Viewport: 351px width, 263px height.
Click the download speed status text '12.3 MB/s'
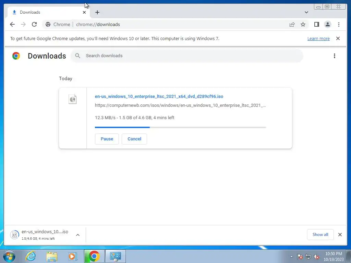pyautogui.click(x=105, y=118)
